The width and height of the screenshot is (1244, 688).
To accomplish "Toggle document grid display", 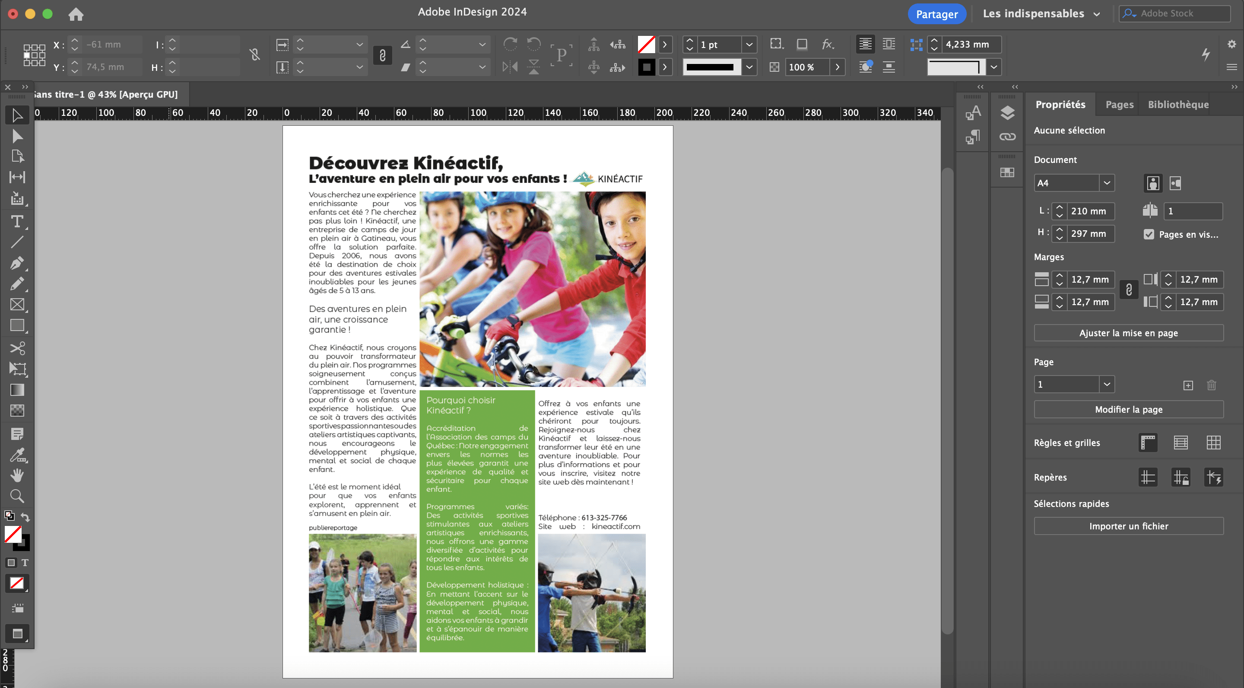I will (x=1214, y=443).
